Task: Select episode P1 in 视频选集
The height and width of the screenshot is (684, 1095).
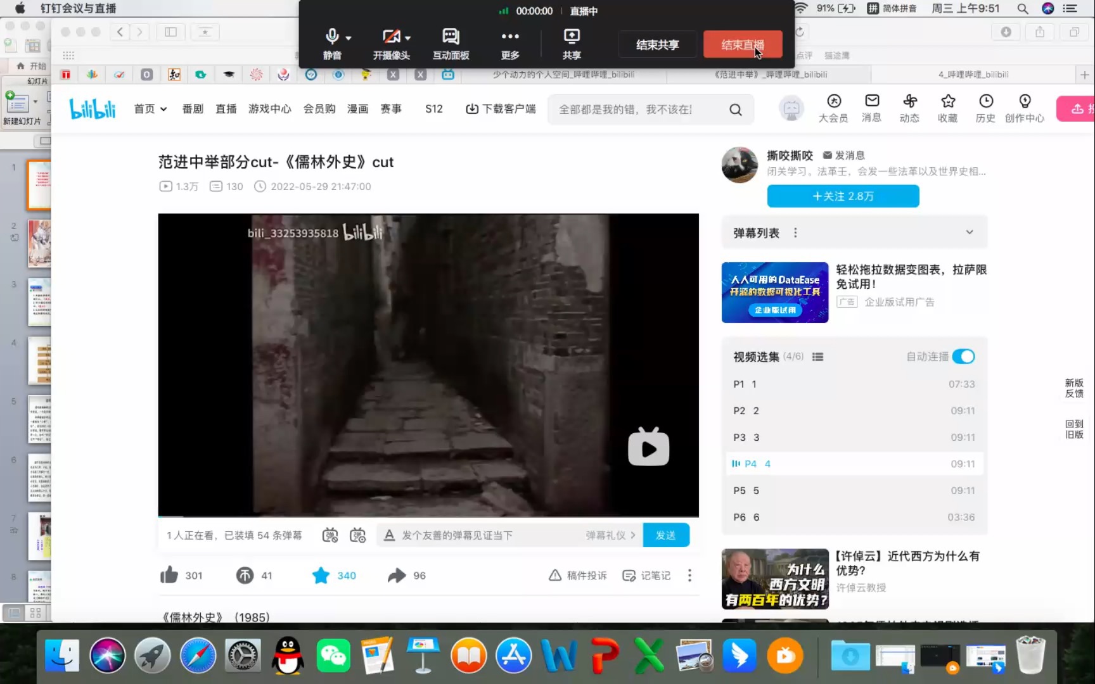Action: click(854, 384)
